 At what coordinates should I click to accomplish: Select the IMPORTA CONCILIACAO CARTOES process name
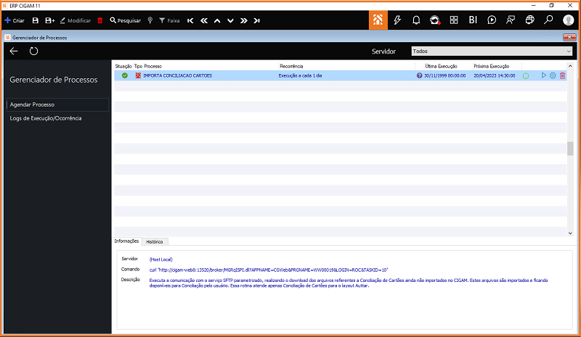coord(178,75)
